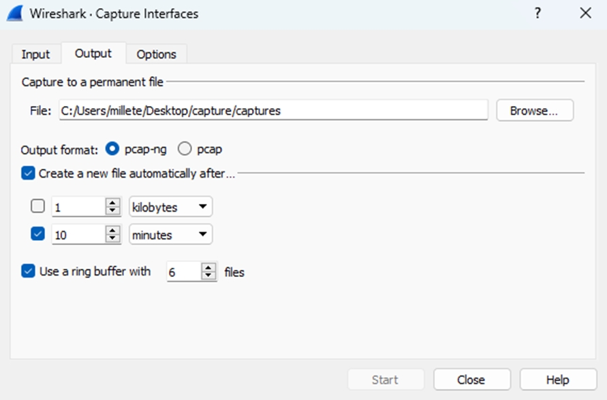Increase the file size value with up arrow
Viewport: 607px width, 400px height.
tap(112, 202)
